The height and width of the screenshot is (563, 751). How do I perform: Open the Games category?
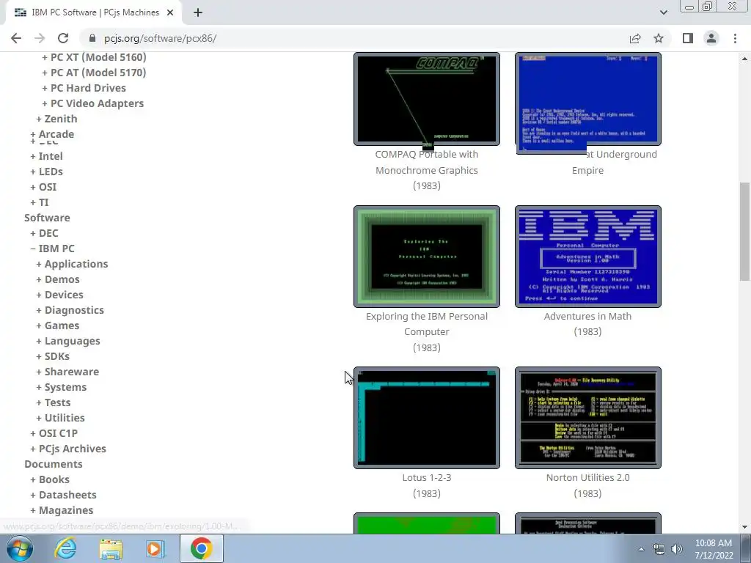click(62, 325)
